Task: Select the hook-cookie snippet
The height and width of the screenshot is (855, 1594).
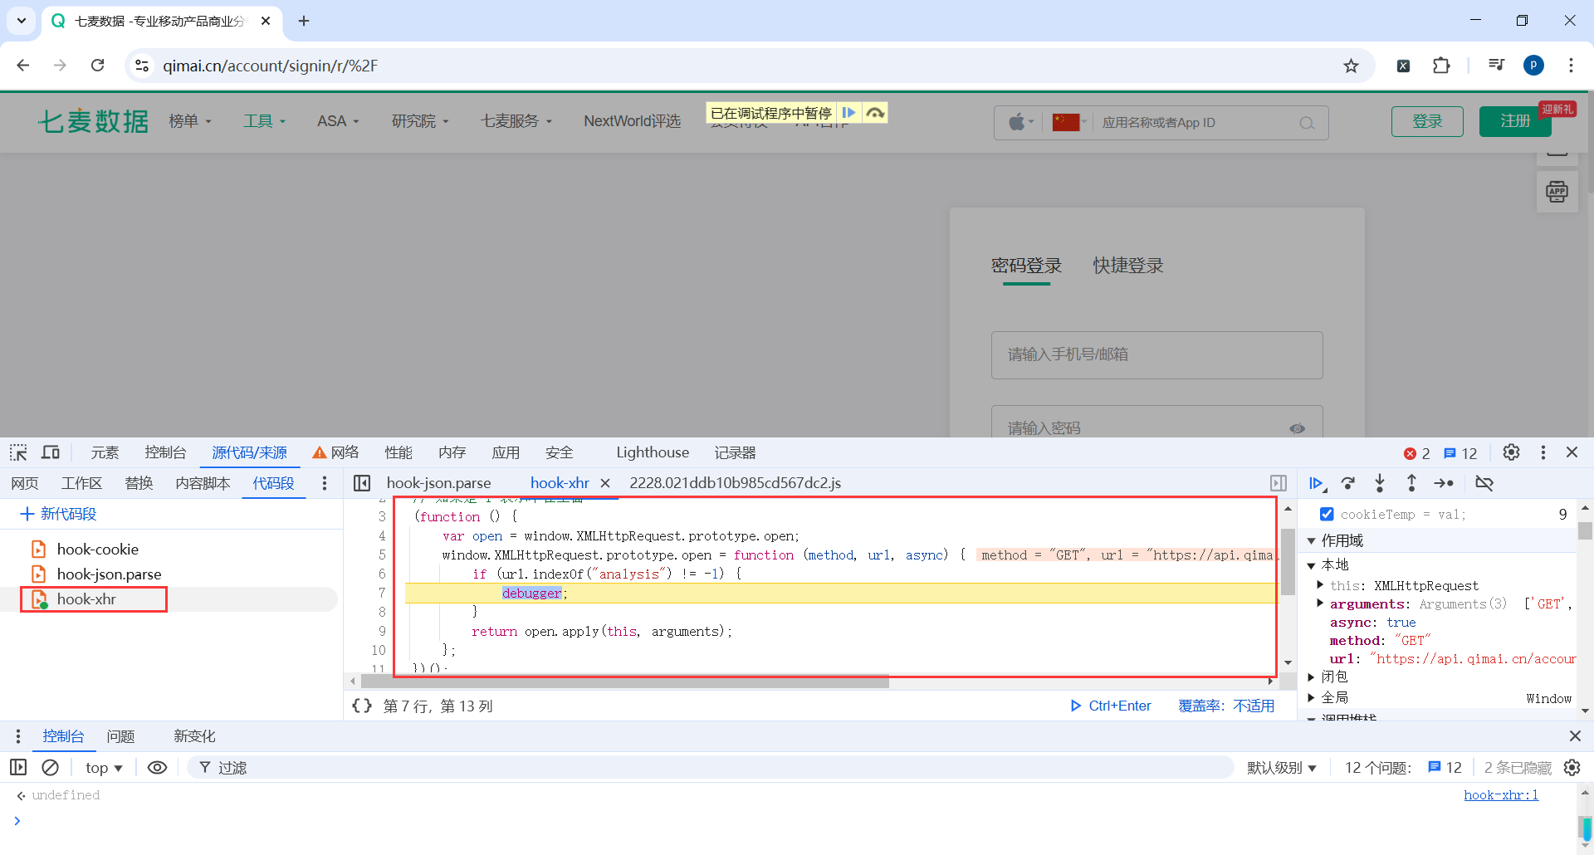Action: [x=97, y=550]
